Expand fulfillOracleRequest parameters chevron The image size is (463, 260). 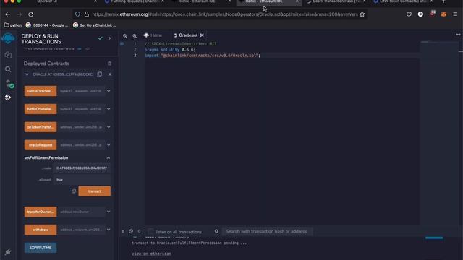click(109, 109)
